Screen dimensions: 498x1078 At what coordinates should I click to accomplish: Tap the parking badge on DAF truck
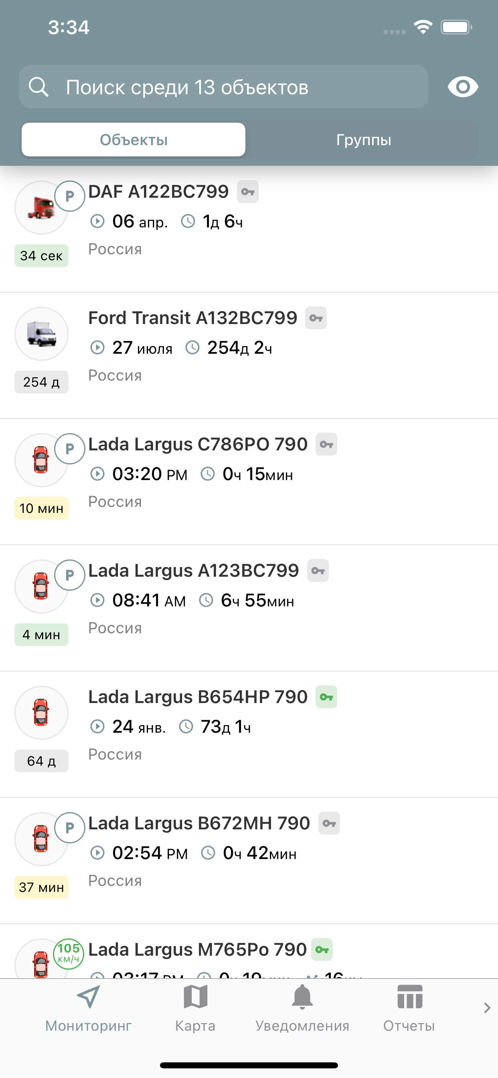pos(70,196)
